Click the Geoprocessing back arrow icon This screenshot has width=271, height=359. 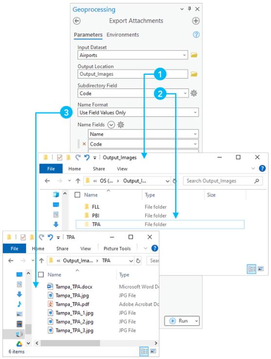tap(77, 21)
